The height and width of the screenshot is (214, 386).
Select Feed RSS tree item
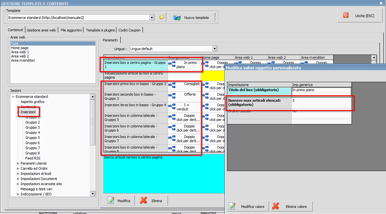33,158
